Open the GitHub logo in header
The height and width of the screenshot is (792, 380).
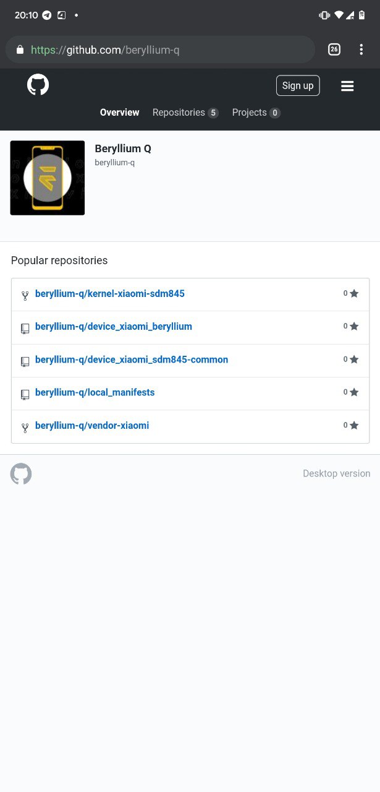click(38, 85)
